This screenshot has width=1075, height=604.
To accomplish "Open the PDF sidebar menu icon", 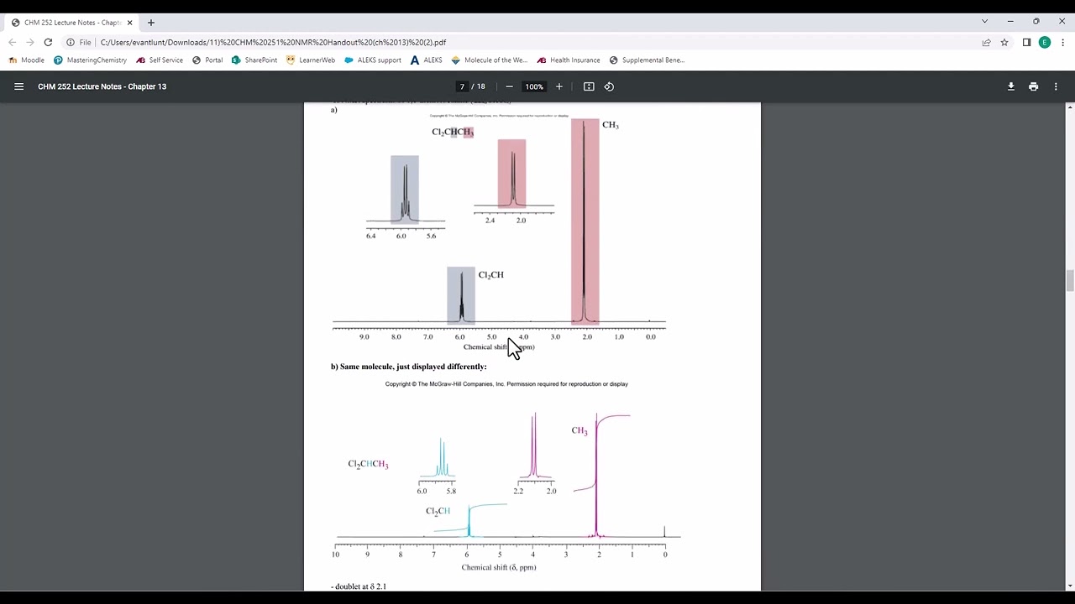I will pos(18,86).
